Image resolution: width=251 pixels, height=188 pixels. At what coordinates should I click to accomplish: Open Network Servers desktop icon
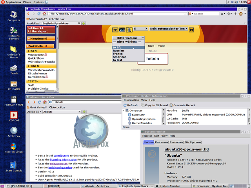[14, 33]
